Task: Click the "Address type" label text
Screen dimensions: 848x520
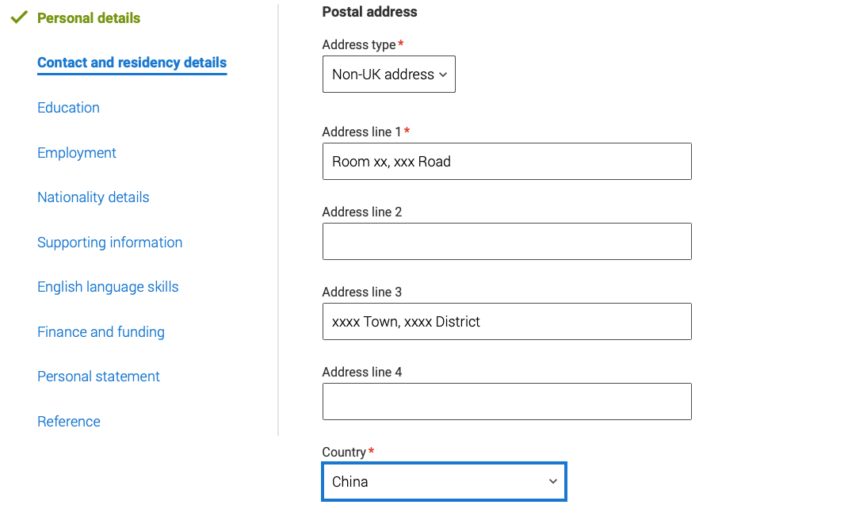Action: tap(358, 45)
